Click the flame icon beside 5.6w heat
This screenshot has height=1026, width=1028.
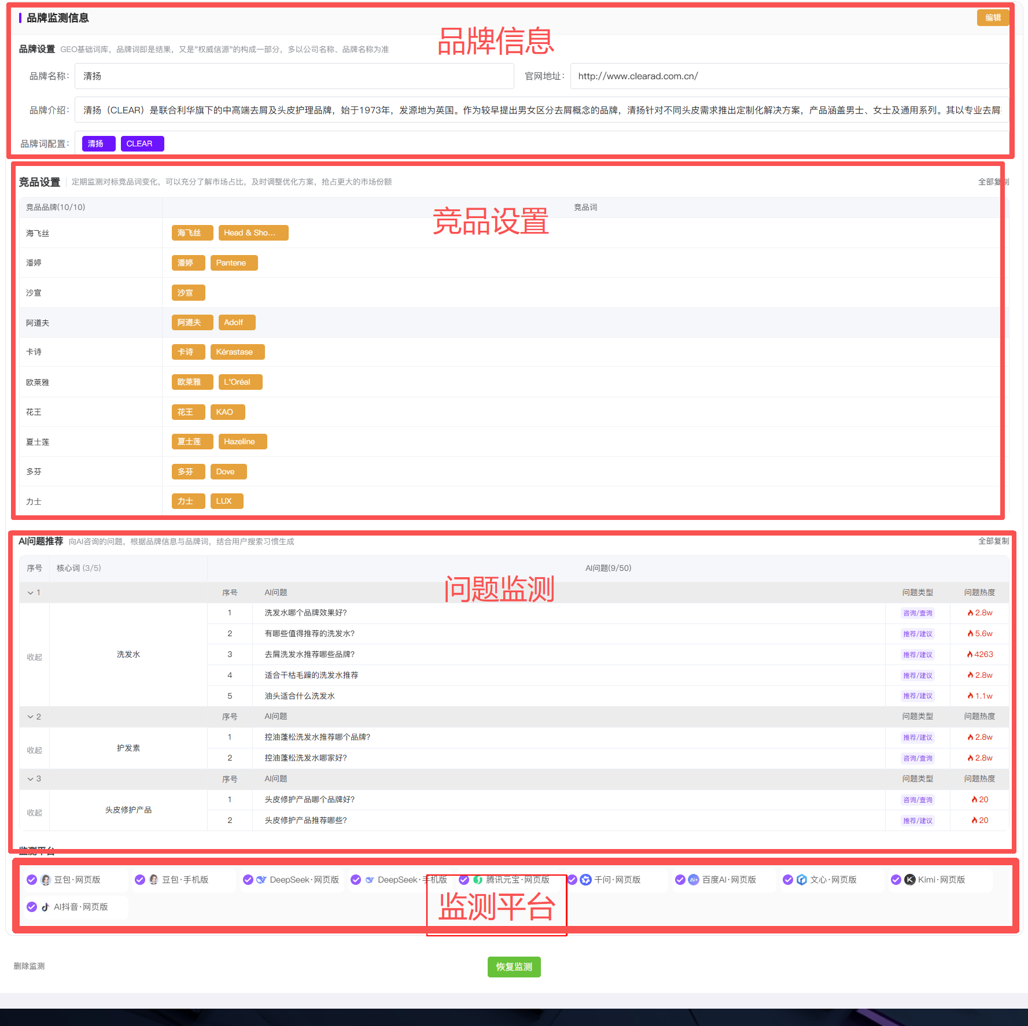970,634
